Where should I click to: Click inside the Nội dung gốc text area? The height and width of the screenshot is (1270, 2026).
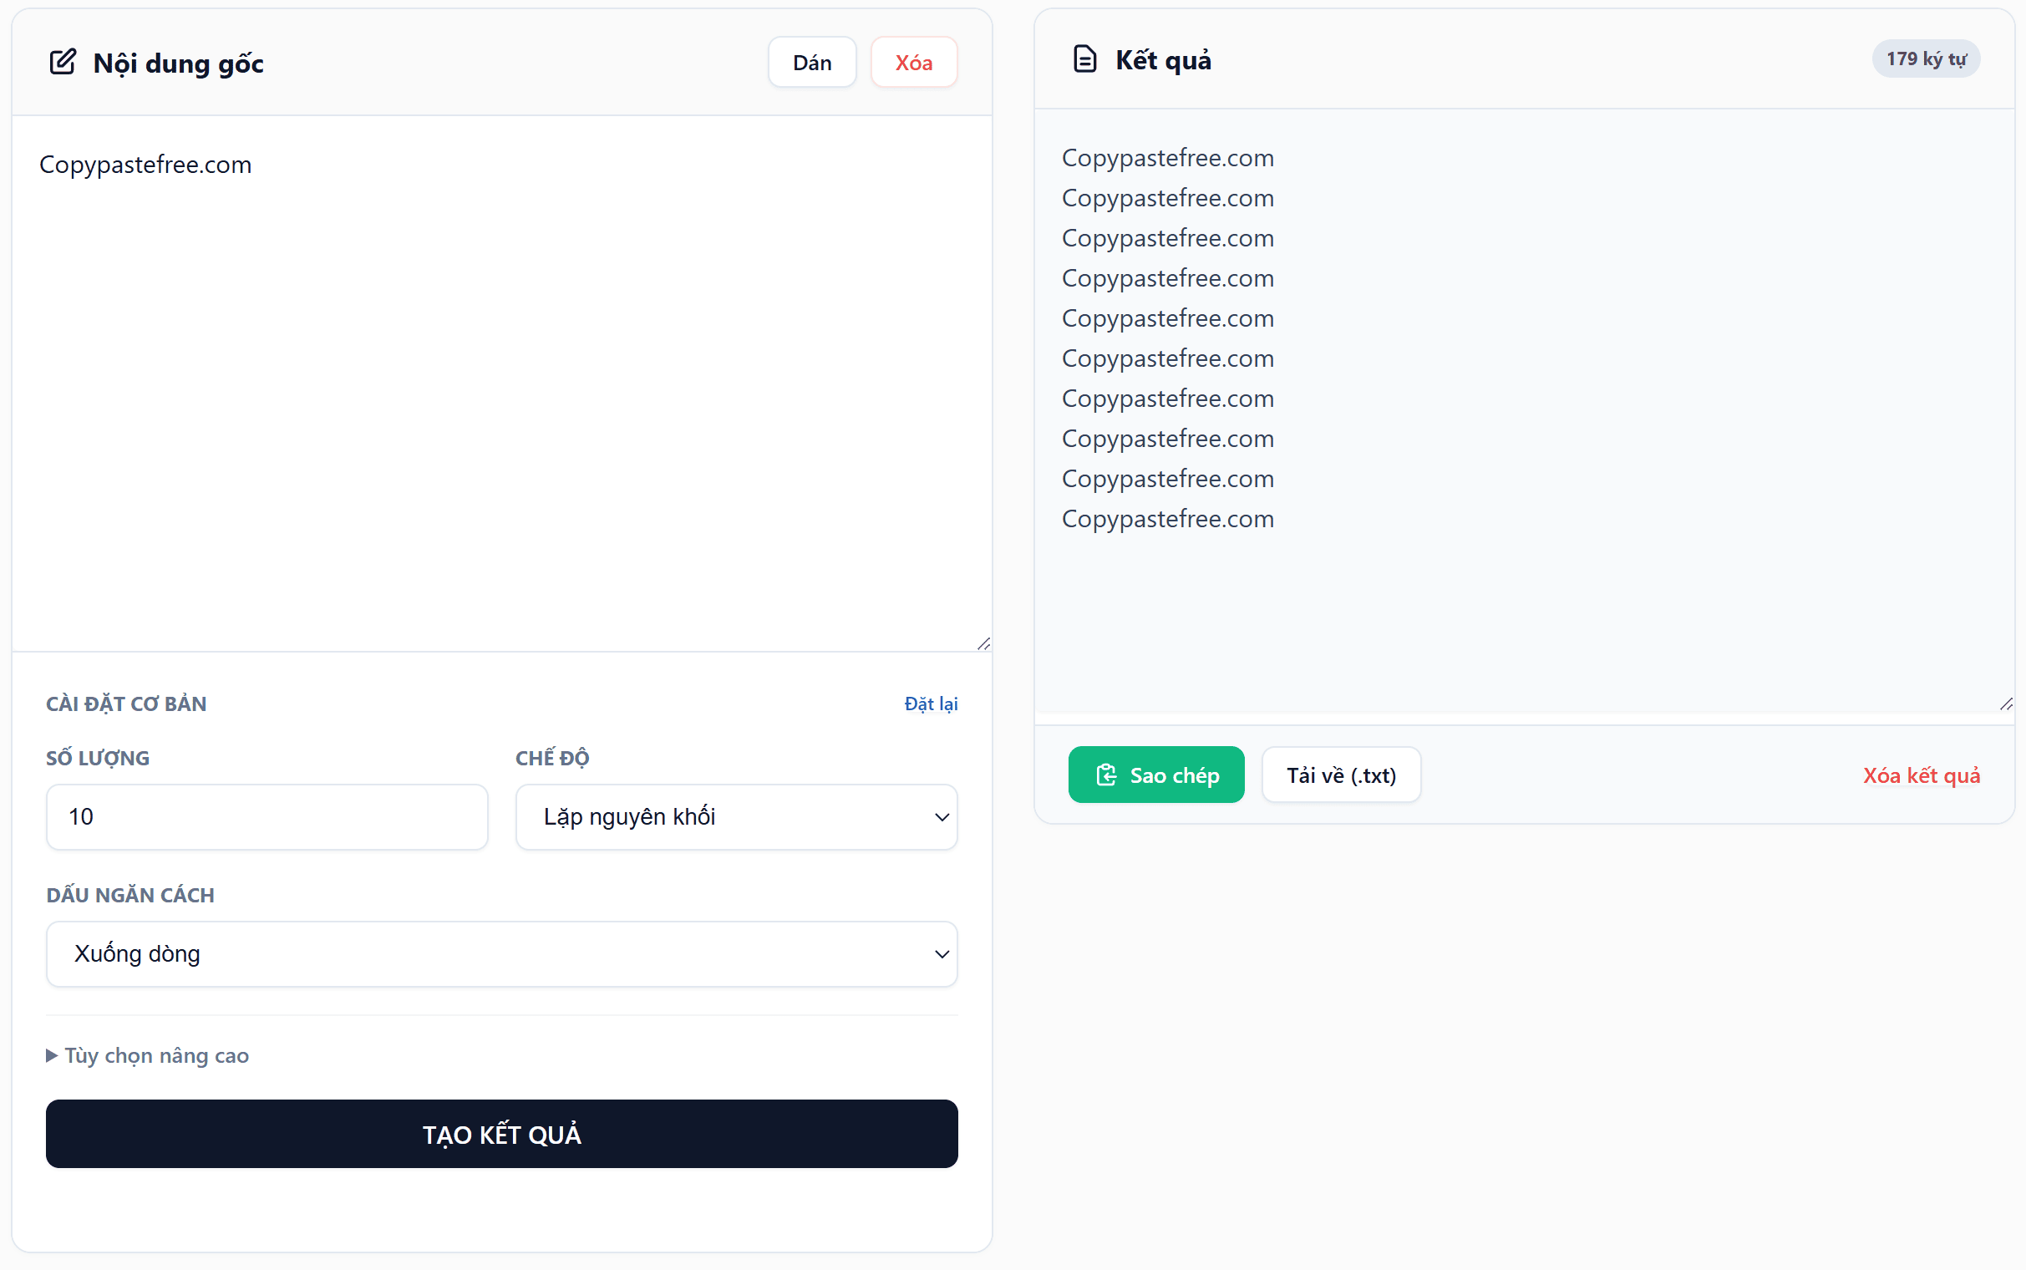495,378
